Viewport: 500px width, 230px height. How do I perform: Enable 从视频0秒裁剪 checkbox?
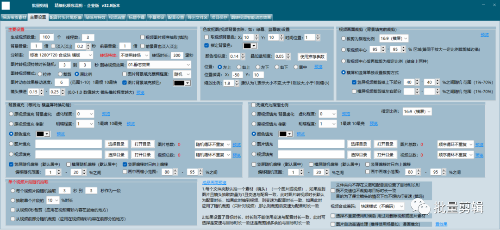pos(13,211)
